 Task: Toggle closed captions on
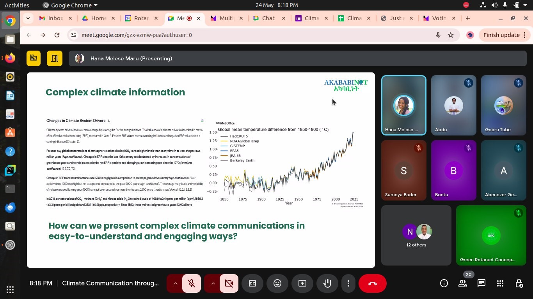pos(252,283)
